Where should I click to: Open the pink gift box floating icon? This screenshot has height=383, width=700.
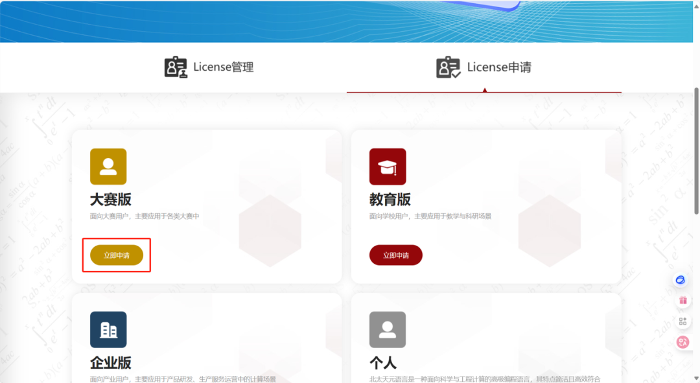point(682,301)
